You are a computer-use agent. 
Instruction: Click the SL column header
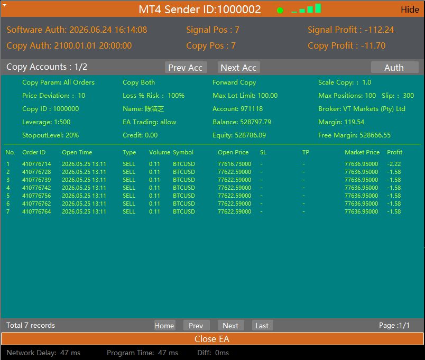click(x=263, y=152)
